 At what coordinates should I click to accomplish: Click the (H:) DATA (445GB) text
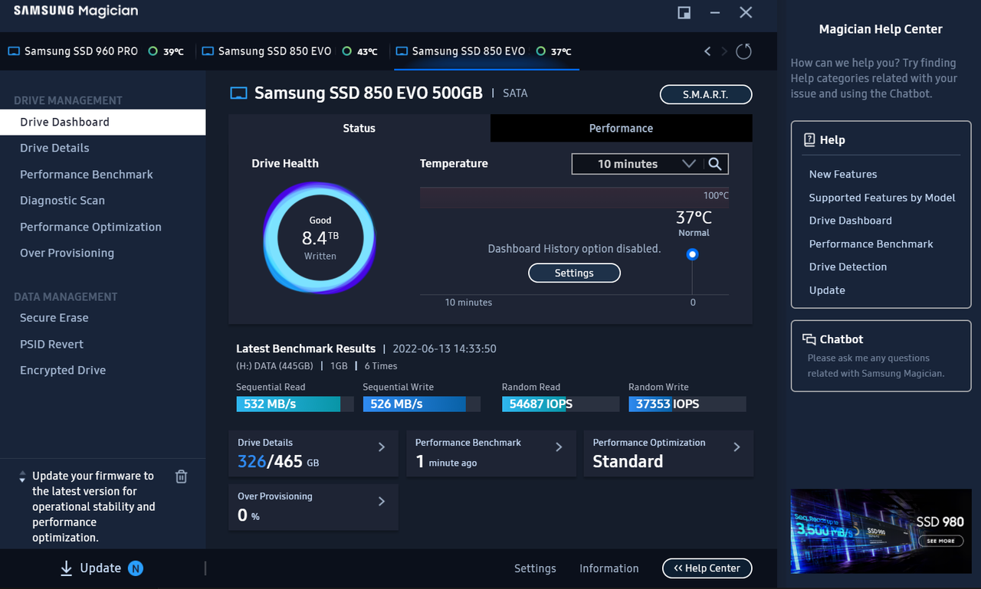click(x=274, y=366)
